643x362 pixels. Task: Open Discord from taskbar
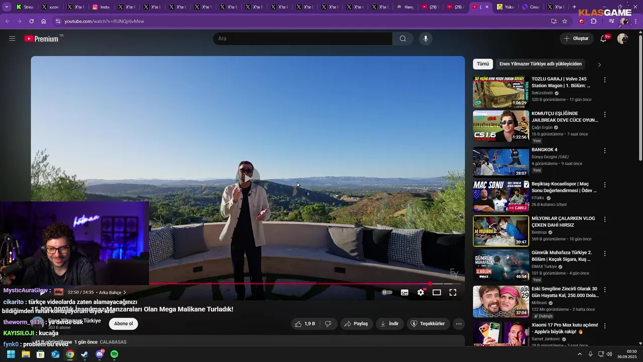click(99, 354)
